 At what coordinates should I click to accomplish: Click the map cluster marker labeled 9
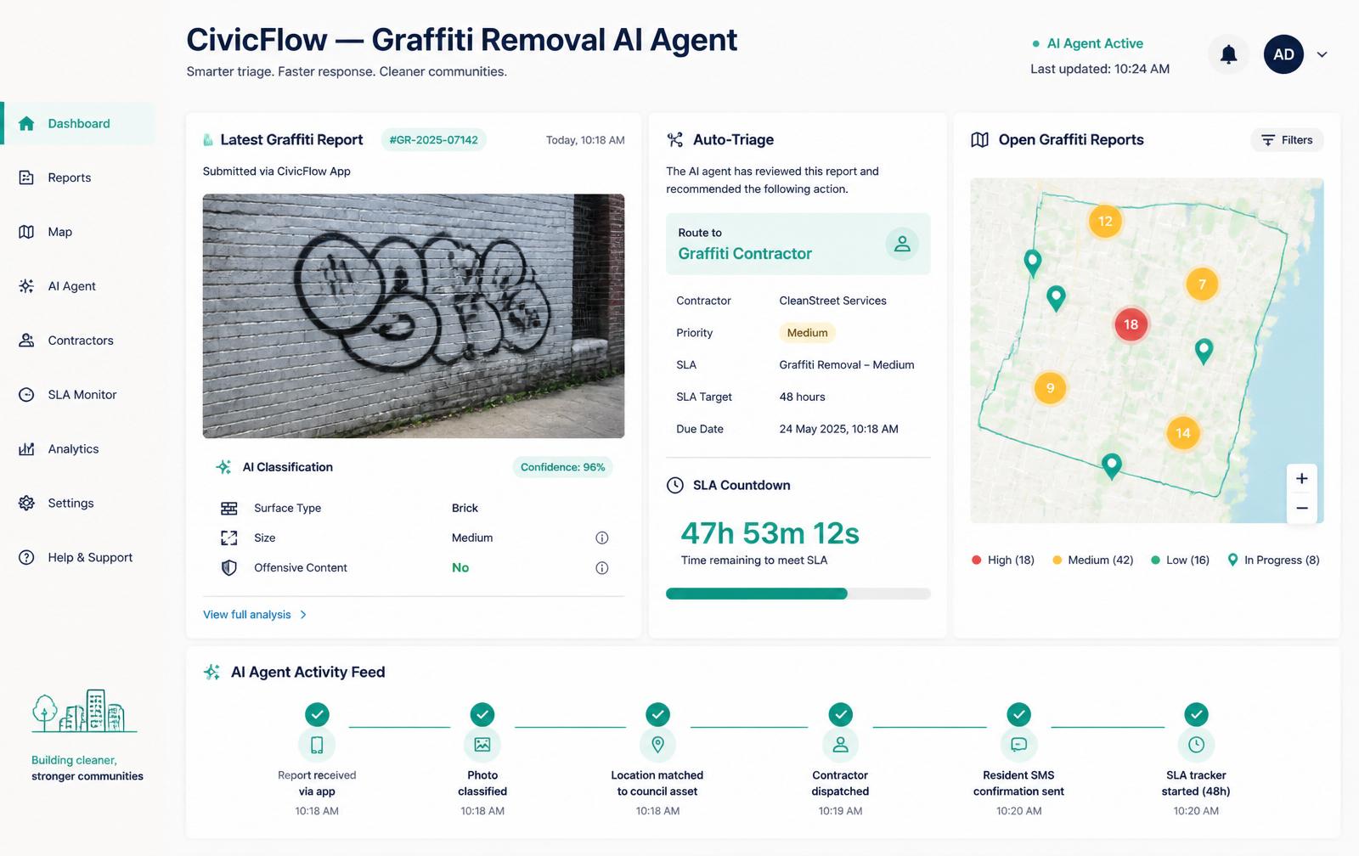click(x=1051, y=389)
